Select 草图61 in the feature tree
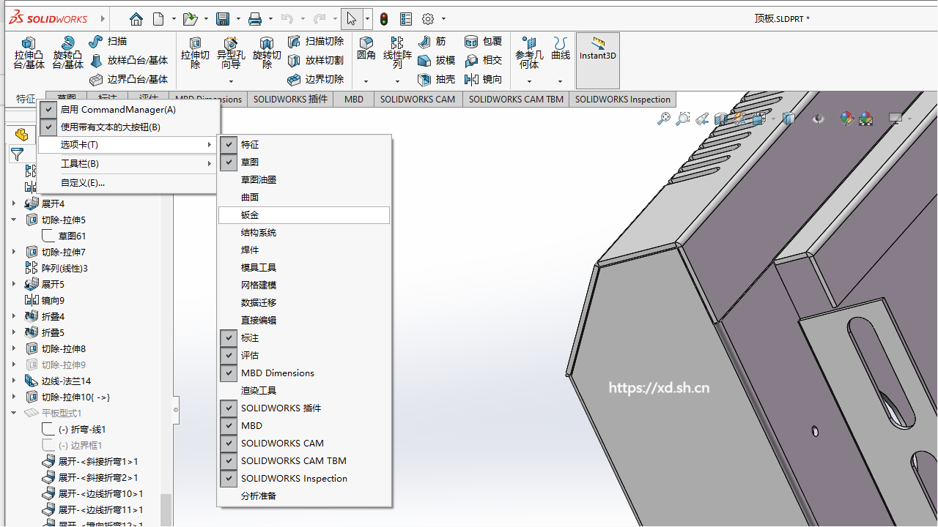The width and height of the screenshot is (938, 527). click(x=72, y=236)
